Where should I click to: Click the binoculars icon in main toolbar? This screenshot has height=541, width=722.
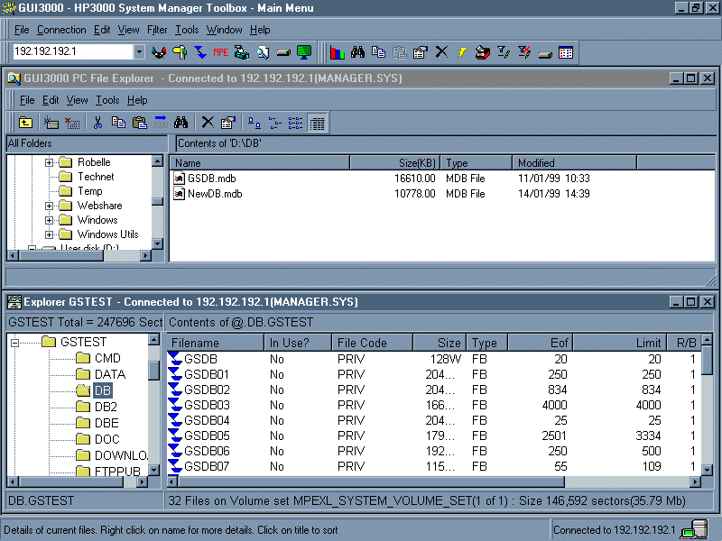click(358, 52)
